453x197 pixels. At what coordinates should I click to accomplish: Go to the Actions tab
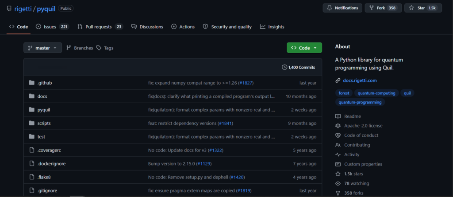(183, 27)
